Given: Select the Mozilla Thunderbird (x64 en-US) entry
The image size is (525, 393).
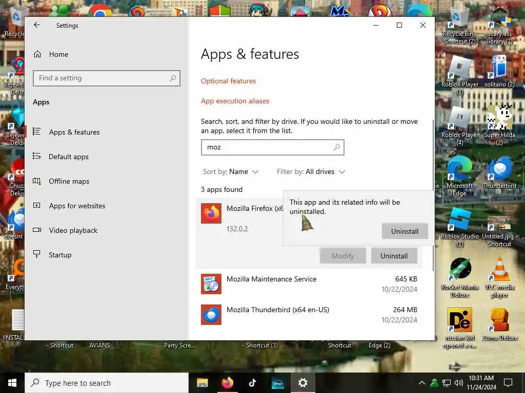Looking at the screenshot, I should (309, 315).
